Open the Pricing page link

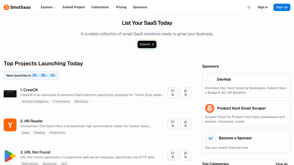(x=121, y=7)
